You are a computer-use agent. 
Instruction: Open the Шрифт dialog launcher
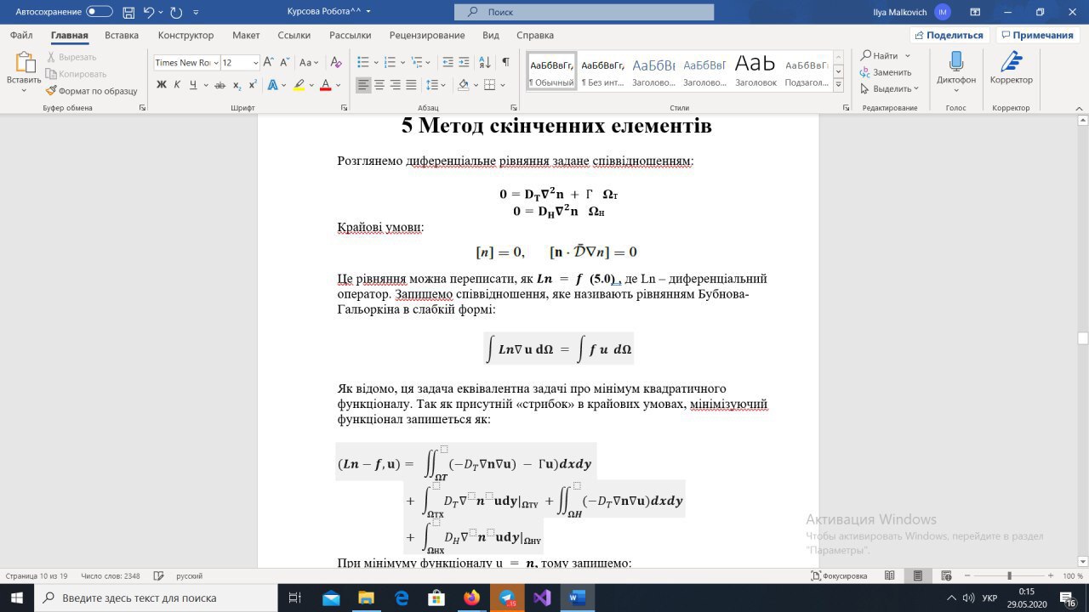click(x=344, y=108)
